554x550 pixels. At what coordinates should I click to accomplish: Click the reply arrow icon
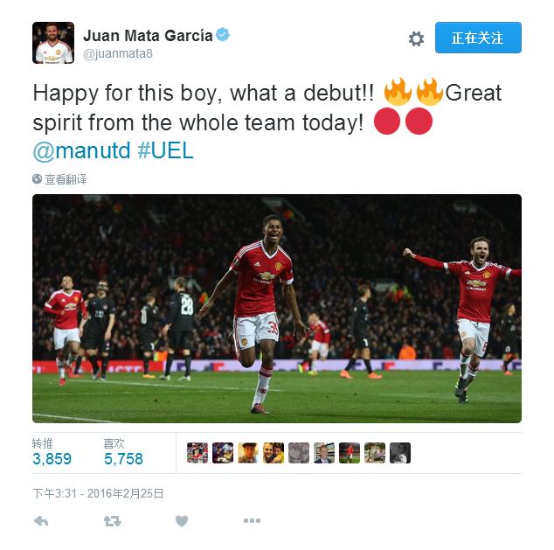pyautogui.click(x=41, y=520)
